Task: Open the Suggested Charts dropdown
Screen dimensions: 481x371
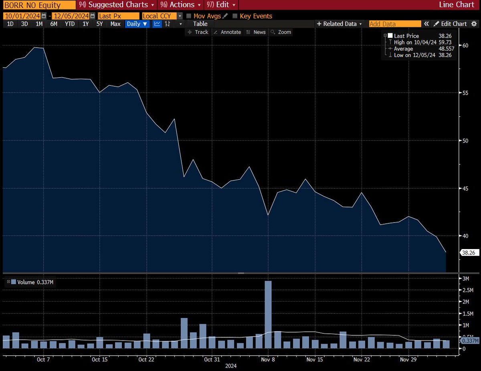Action: click(x=117, y=5)
